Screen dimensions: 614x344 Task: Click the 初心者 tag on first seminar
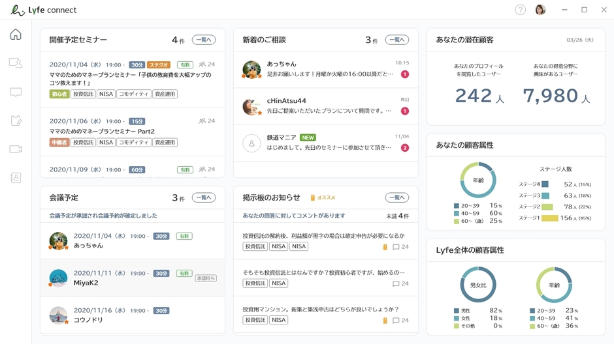59,94
